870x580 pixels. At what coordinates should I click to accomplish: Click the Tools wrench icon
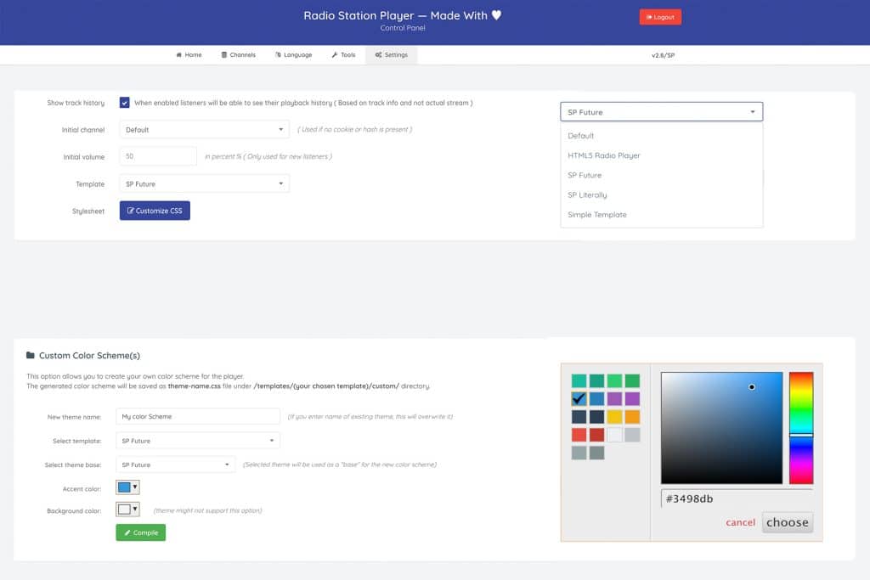tap(335, 55)
